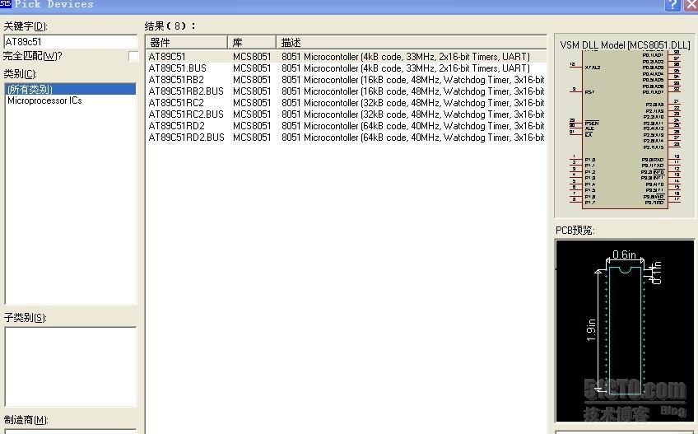The width and height of the screenshot is (698, 434).
Task: Click the MCS8051 library cell of AT89C51RB2
Action: pos(252,80)
